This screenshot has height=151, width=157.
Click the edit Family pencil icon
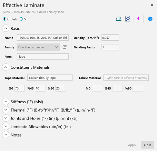[x=65, y=47]
